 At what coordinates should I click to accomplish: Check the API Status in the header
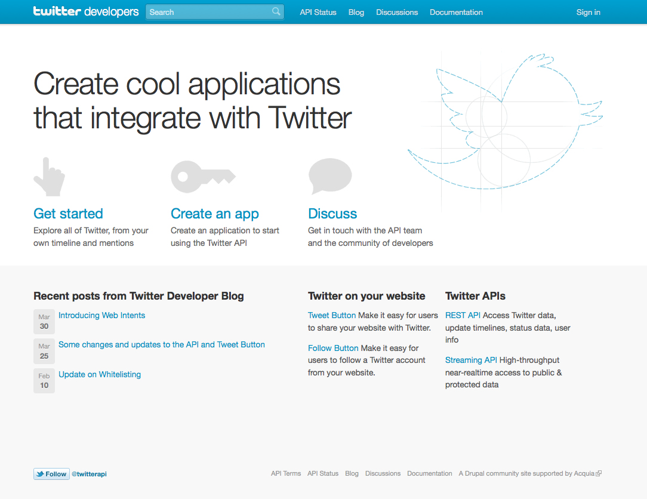(318, 12)
